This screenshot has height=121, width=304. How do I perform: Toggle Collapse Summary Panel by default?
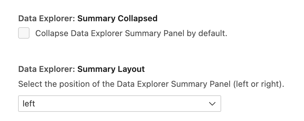[24, 33]
